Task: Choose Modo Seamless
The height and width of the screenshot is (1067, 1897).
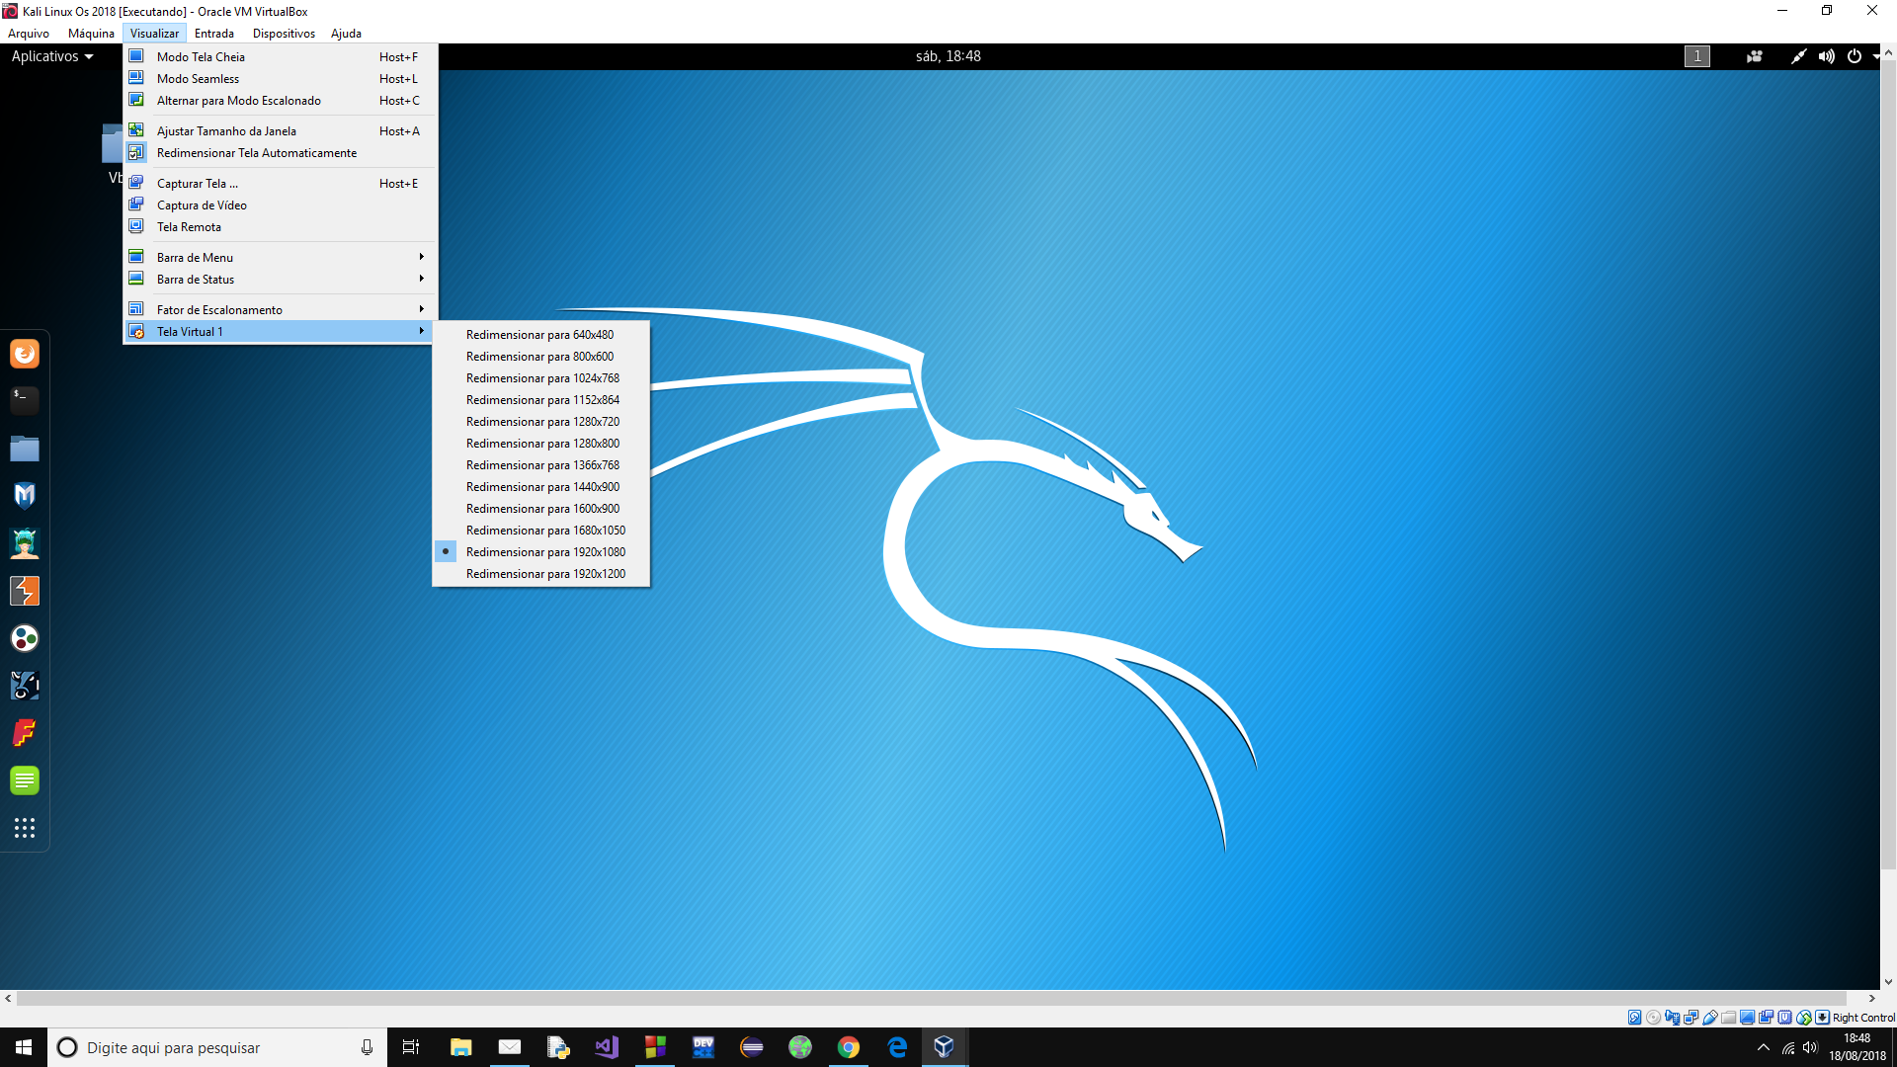Action: point(280,79)
